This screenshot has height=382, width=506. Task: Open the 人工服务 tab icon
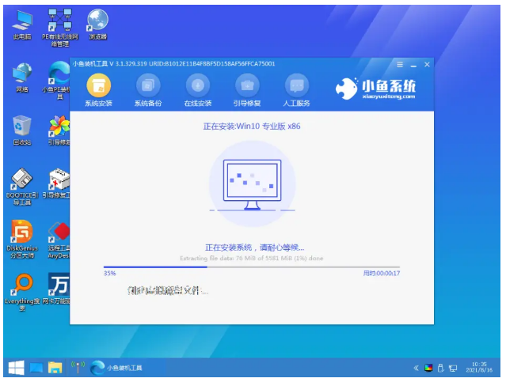coord(297,85)
